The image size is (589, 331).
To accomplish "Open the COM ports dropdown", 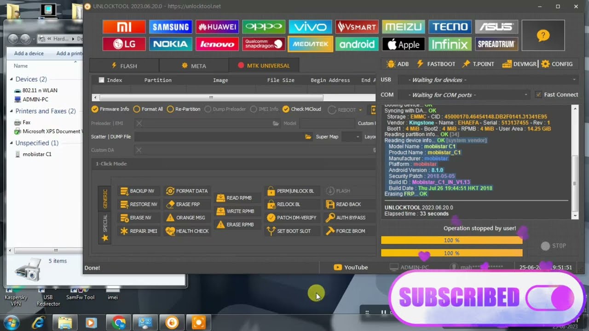I will [x=463, y=95].
